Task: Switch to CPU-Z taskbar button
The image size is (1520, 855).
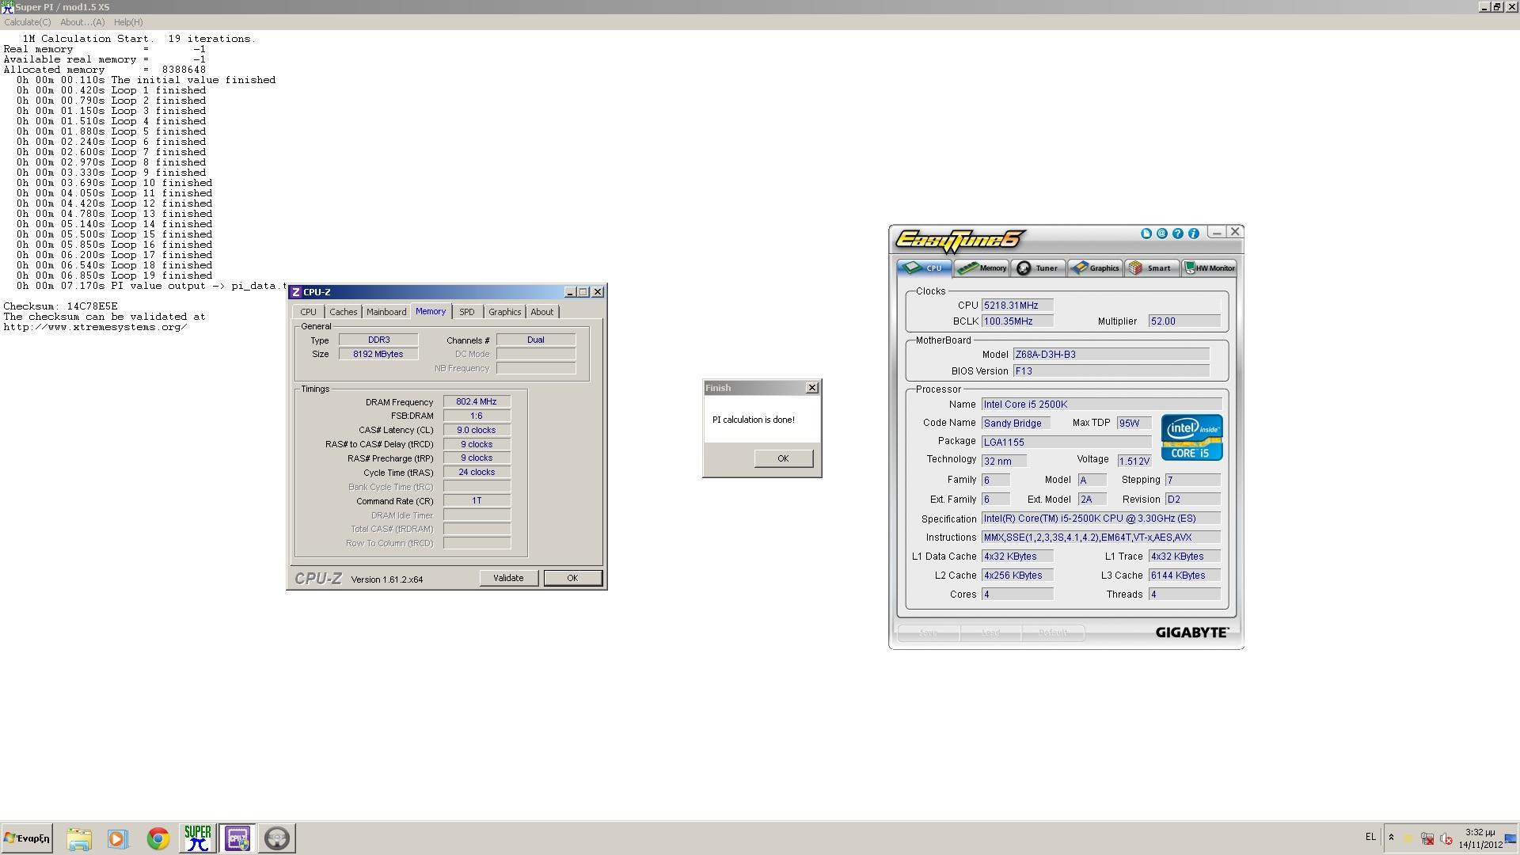Action: (237, 838)
